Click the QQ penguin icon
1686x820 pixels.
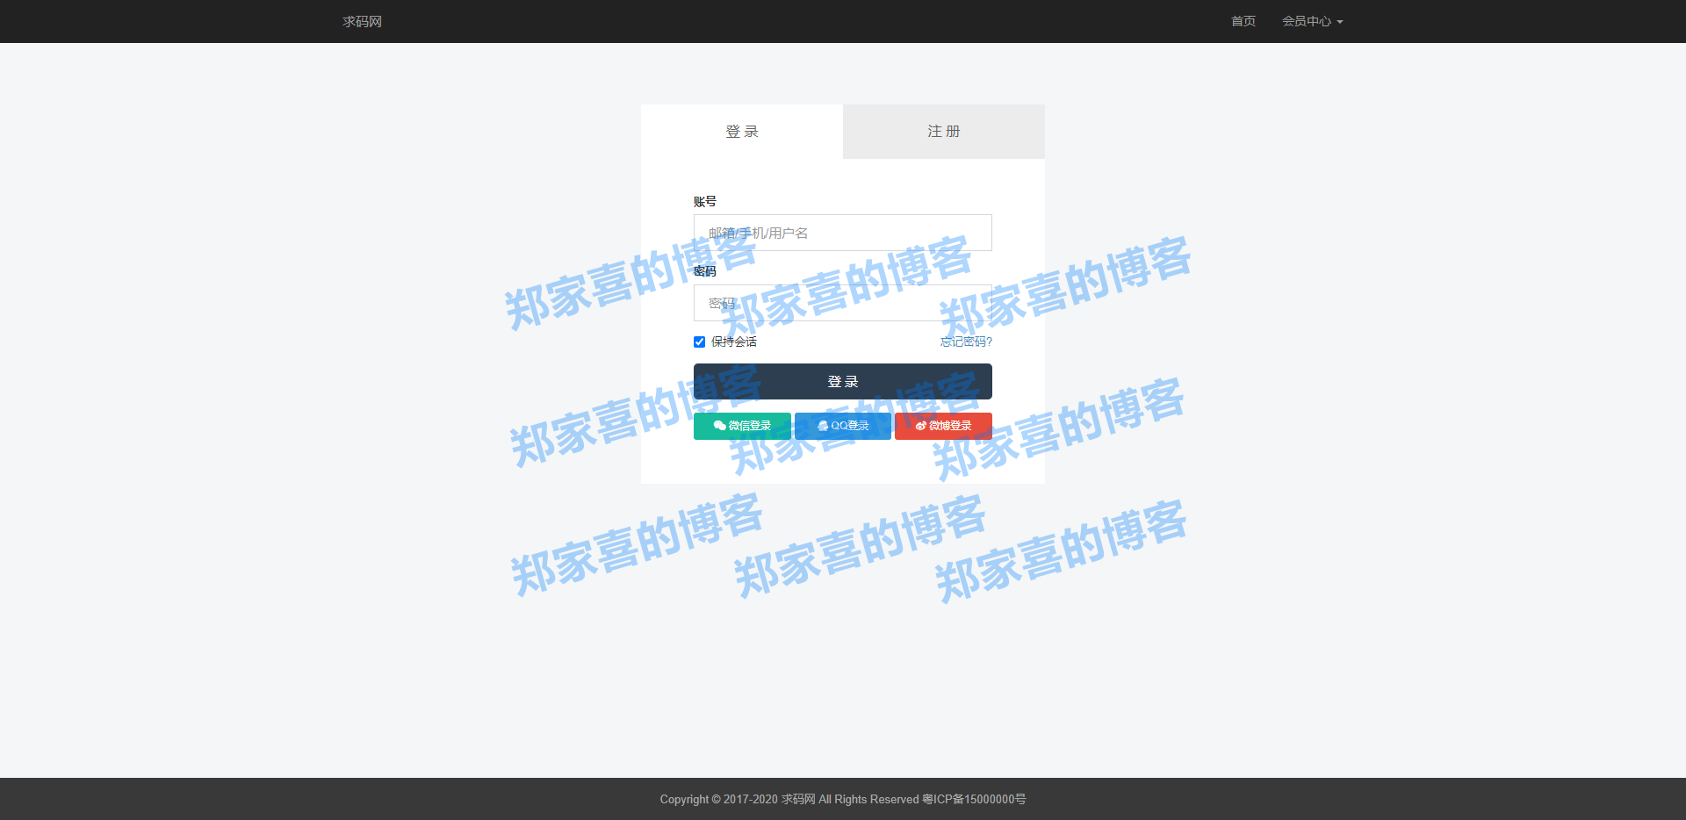coord(823,426)
